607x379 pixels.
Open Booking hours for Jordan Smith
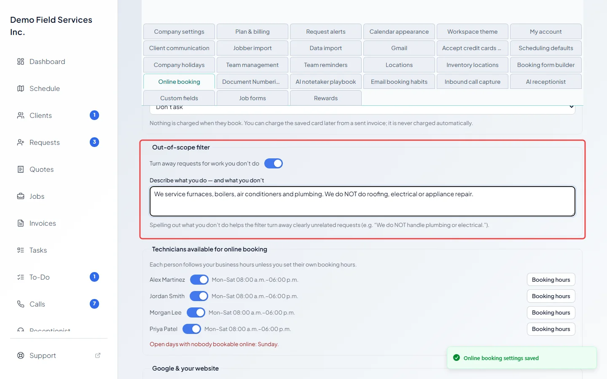(551, 296)
